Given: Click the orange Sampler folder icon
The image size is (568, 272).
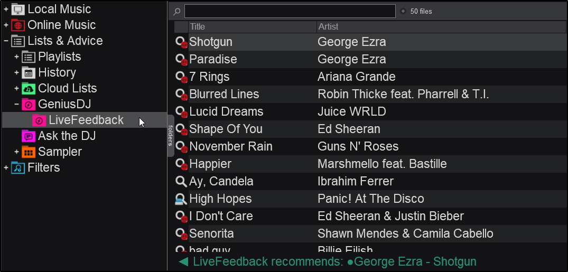Looking at the screenshot, I should pos(29,152).
